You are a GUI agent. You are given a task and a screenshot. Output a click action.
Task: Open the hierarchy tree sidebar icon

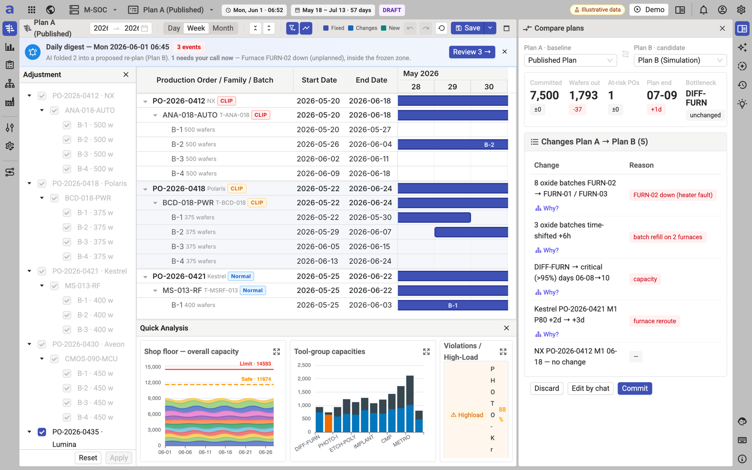click(x=9, y=84)
